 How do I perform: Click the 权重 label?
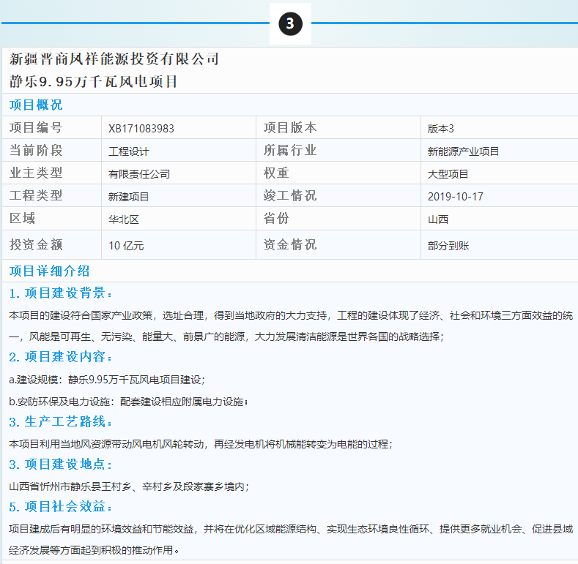click(276, 173)
